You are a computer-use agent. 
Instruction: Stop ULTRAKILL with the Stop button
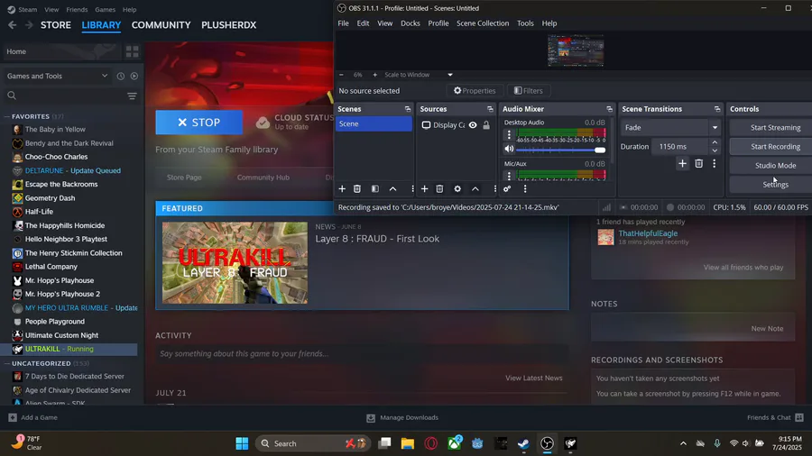(198, 123)
